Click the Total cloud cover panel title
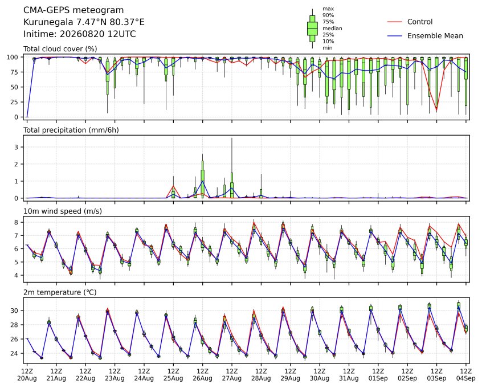Viewport: 482px width, 388px height. pos(60,49)
